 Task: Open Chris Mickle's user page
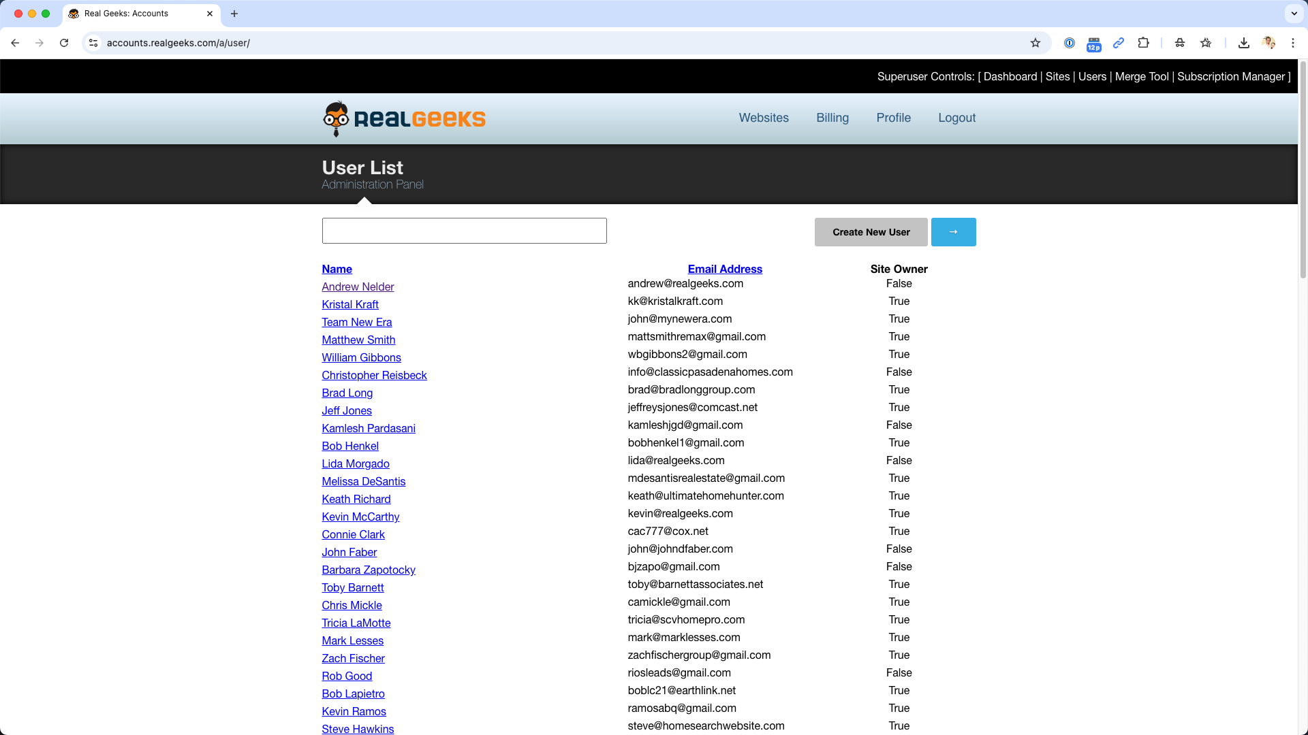[x=352, y=606]
